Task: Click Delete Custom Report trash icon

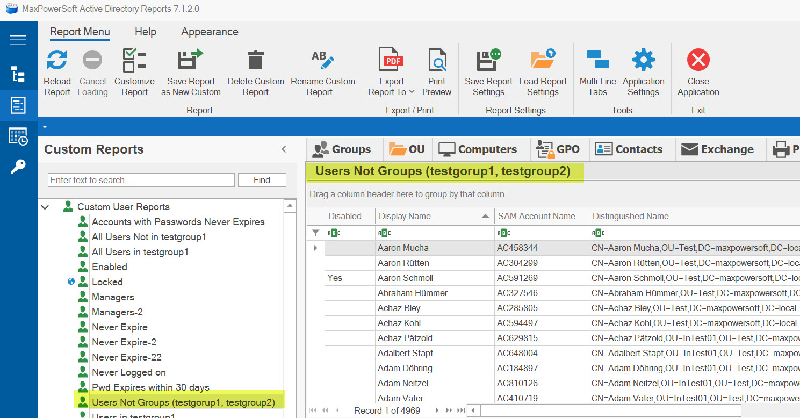Action: 256,60
